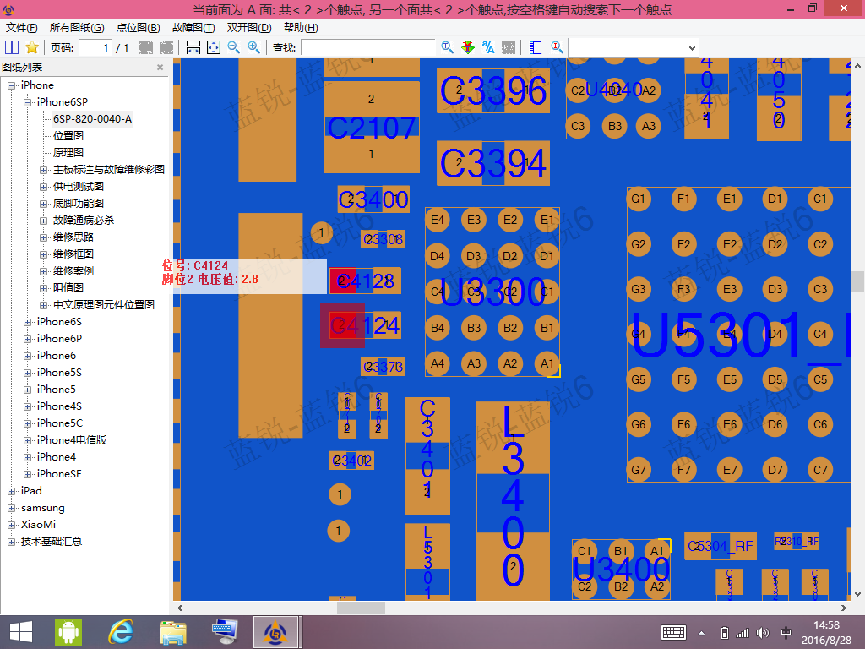This screenshot has width=865, height=649.
Task: Click pad G1 of chip U5301
Action: [639, 199]
